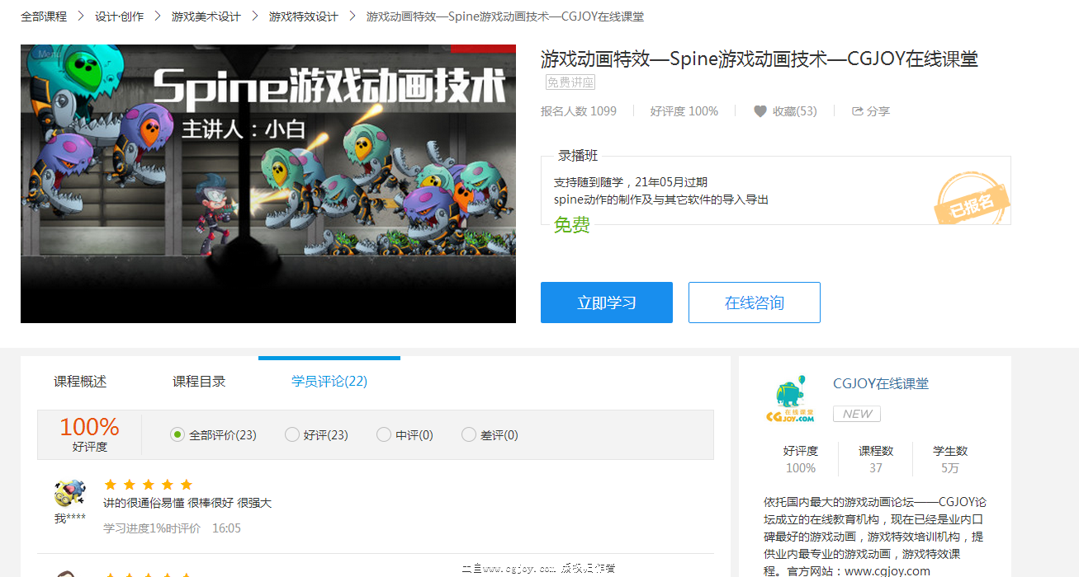
Task: Click the 立即学习 button
Action: [607, 303]
